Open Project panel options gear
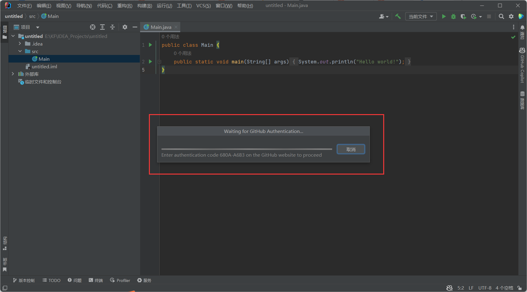This screenshot has width=527, height=292. [125, 27]
